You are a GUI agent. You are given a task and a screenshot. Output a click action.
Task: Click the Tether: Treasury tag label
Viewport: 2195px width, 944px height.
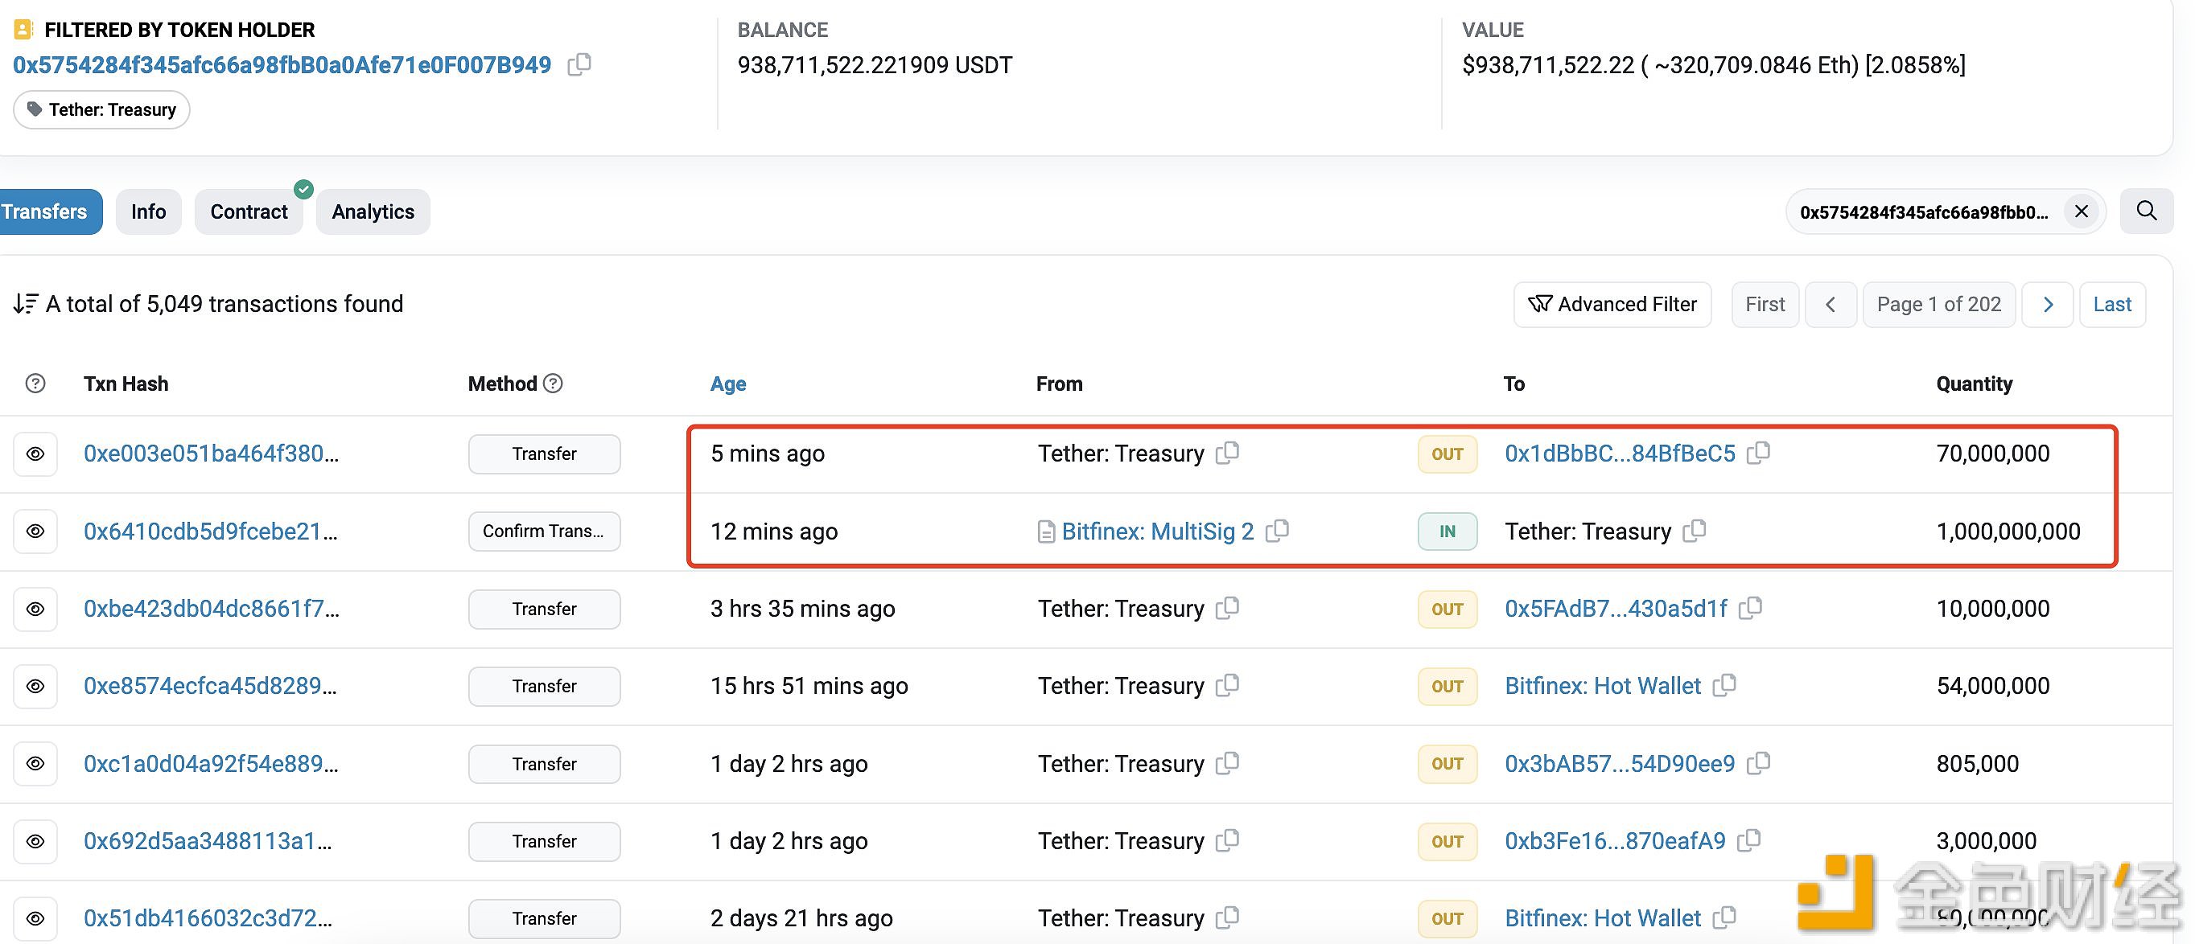coord(101,110)
